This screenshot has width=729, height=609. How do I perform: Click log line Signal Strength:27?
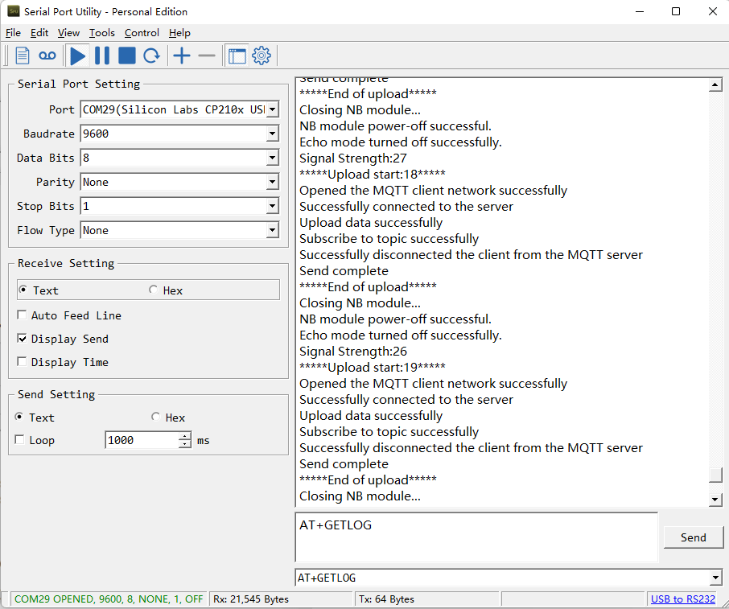tap(353, 158)
